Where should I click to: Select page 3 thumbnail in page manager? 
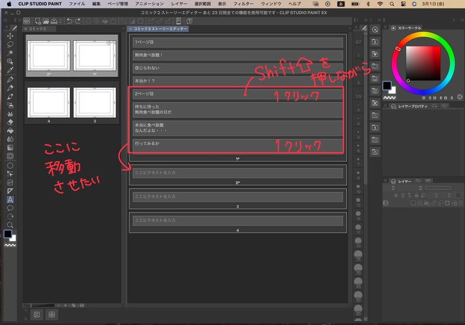95,103
